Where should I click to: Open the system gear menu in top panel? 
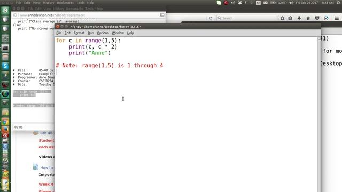click(x=338, y=3)
